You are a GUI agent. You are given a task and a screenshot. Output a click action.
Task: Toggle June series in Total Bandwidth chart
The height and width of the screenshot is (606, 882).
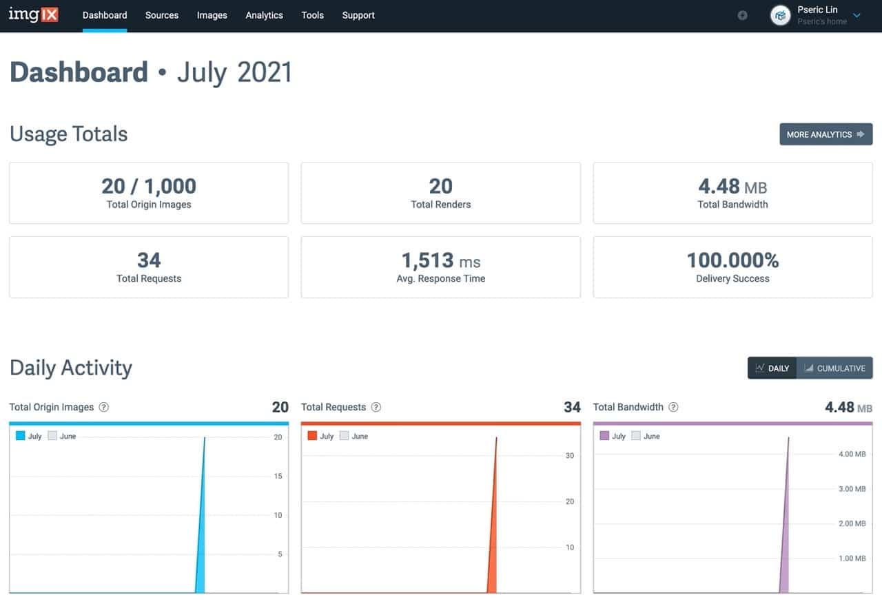(646, 436)
